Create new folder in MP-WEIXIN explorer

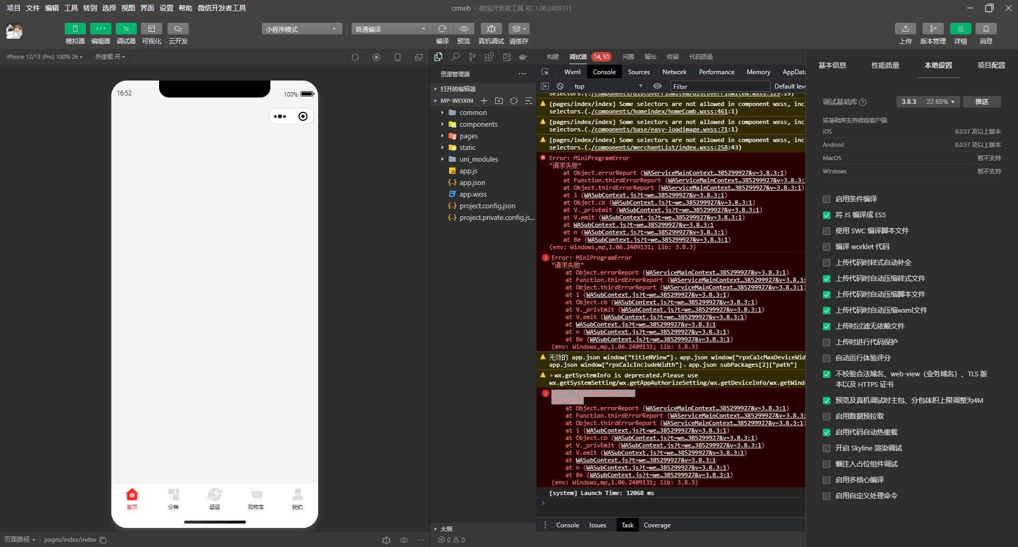[x=499, y=101]
